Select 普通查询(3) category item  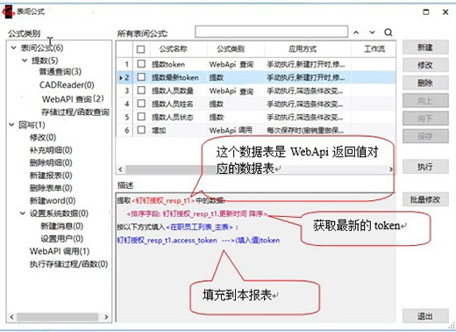coord(61,71)
